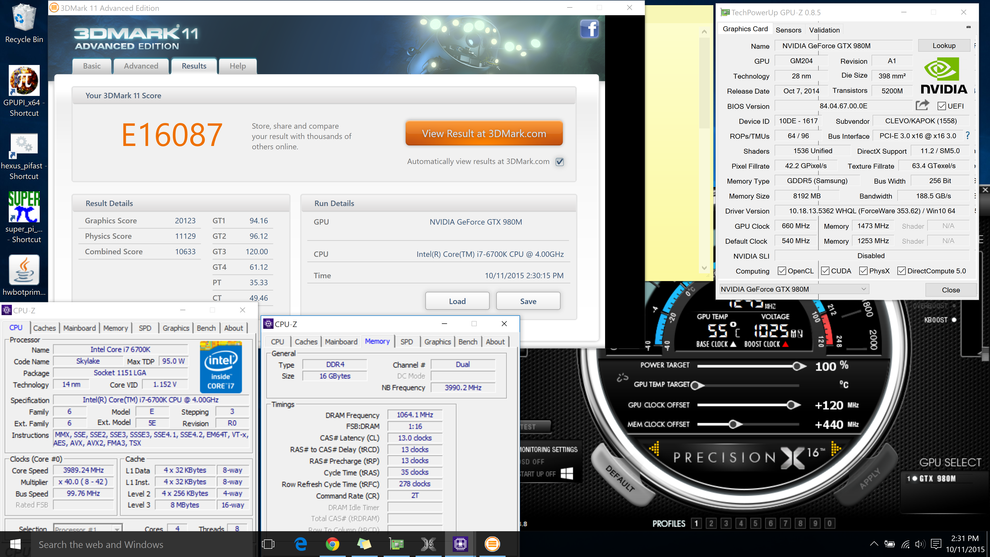The width and height of the screenshot is (990, 557).
Task: Toggle the OpenCL checkbox in GPU-Z
Action: [x=782, y=271]
